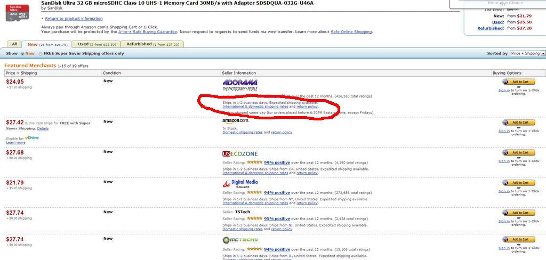Image resolution: width=546 pixels, height=260 pixels.
Task: Open Adorama International & domestic shipping rates
Action: 255,107
